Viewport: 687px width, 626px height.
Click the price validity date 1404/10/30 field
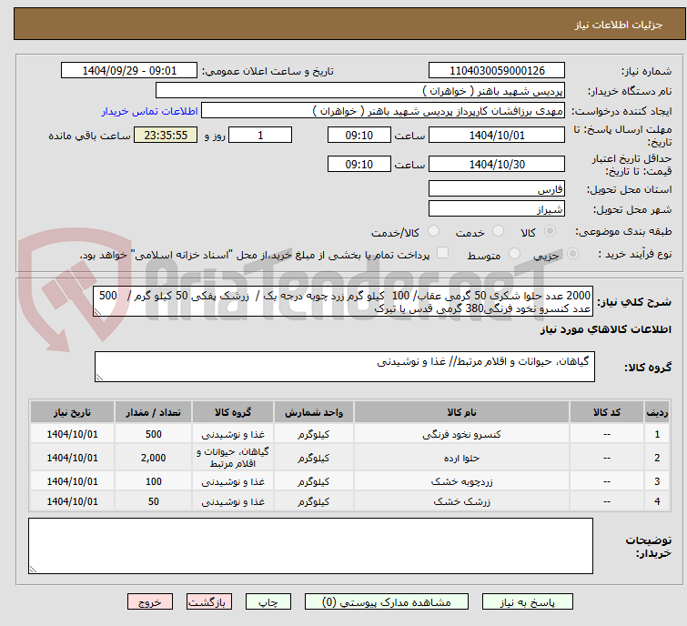pyautogui.click(x=497, y=165)
